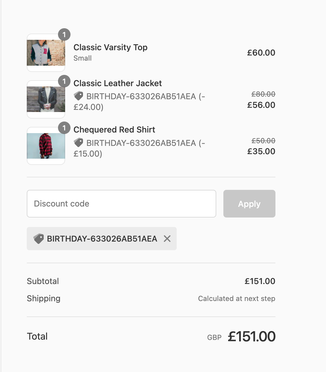Image resolution: width=326 pixels, height=372 pixels.
Task: Click the tag icon under Classic Leather Jacket
Action: 79,96
